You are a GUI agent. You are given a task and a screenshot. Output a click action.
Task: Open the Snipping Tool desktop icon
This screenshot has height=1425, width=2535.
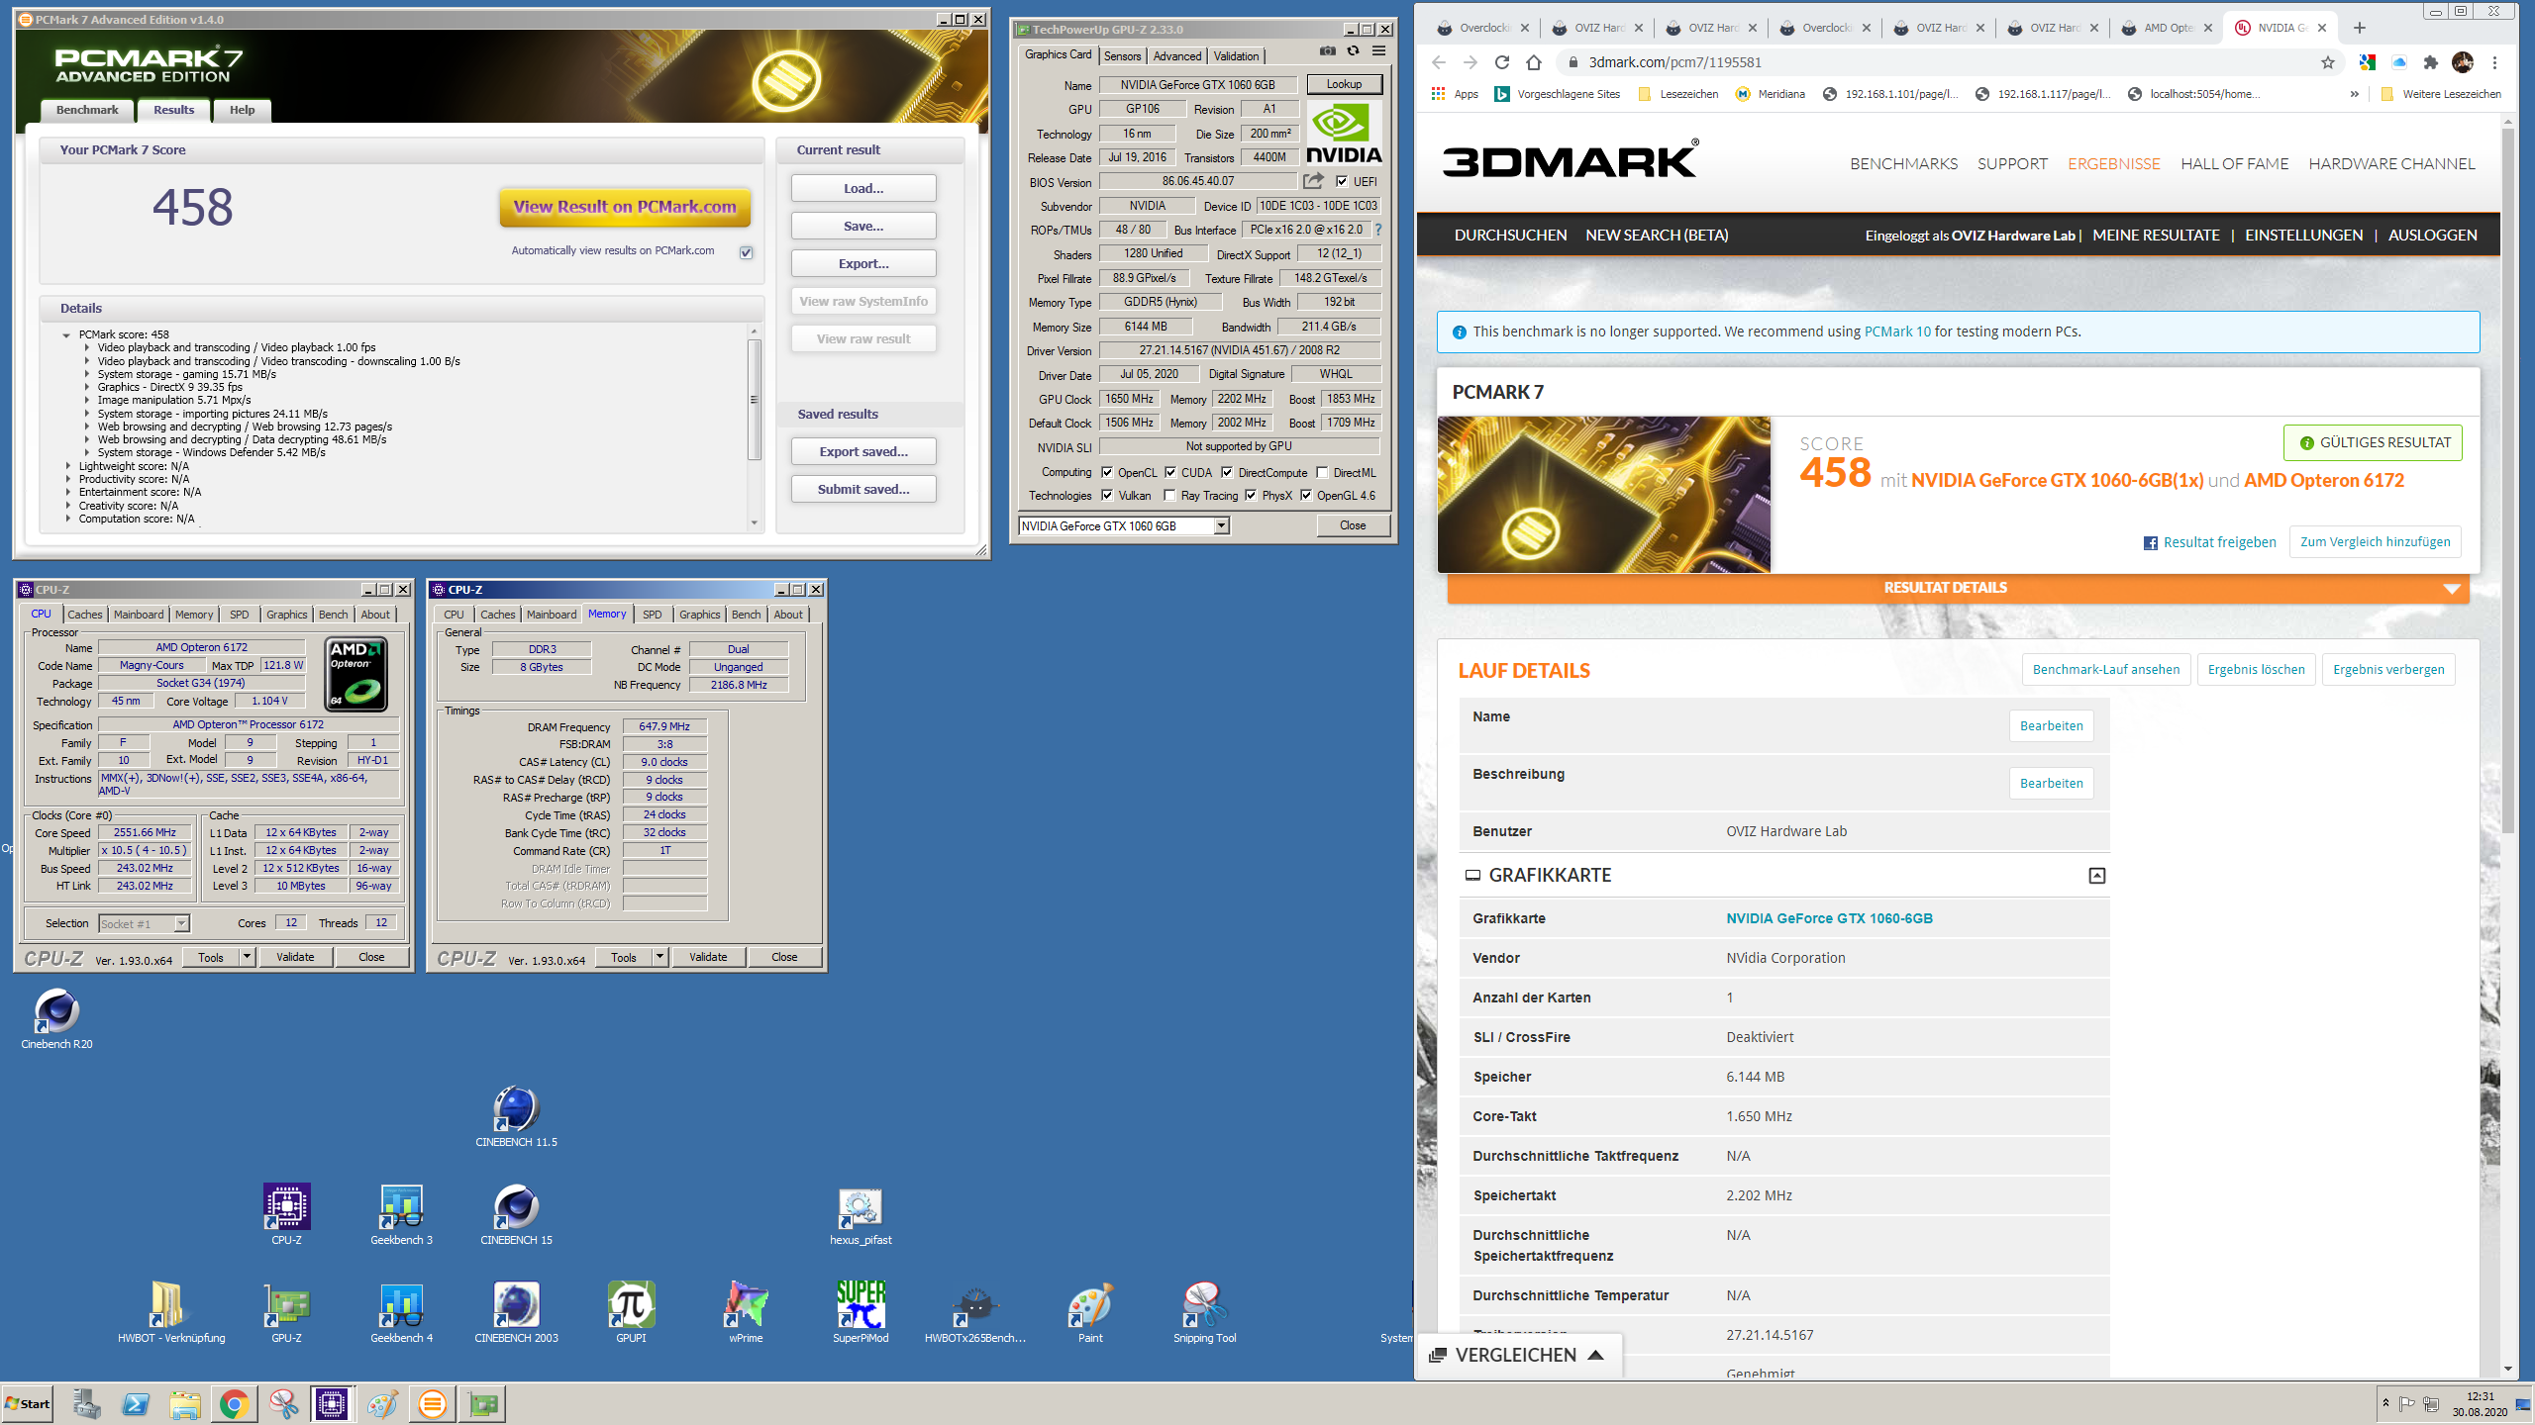(x=1204, y=1313)
